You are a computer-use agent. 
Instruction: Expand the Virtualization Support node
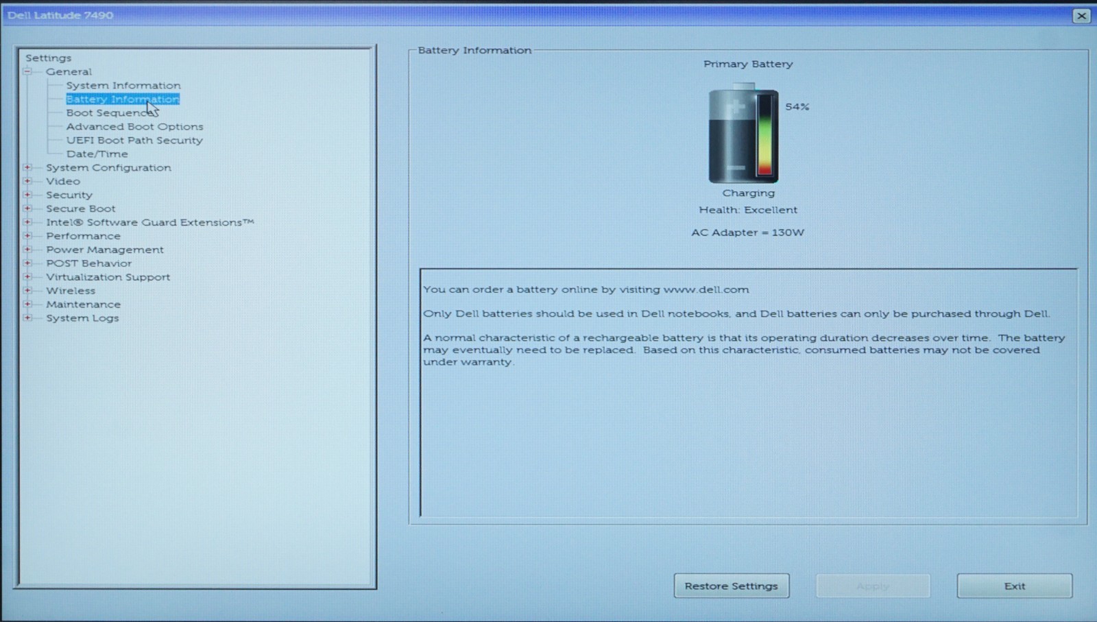tap(27, 277)
